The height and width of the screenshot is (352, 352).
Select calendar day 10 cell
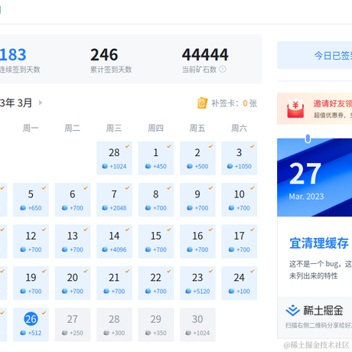tap(240, 200)
